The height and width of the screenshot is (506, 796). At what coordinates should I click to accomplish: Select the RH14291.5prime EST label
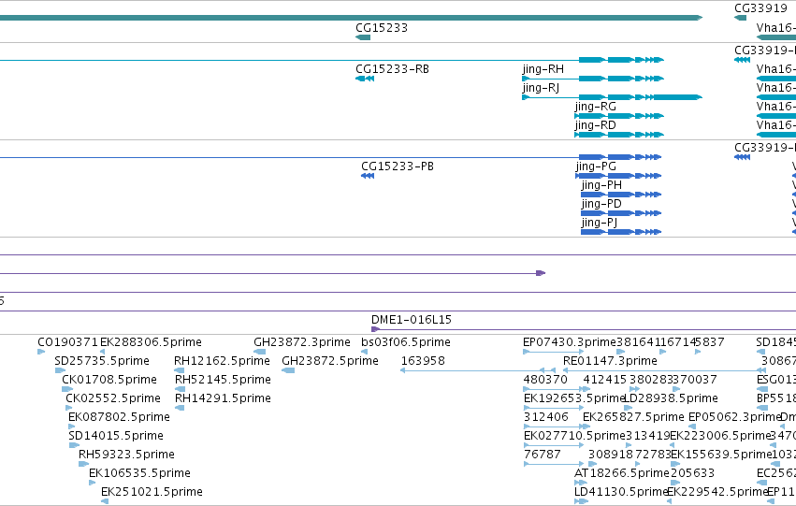[223, 398]
